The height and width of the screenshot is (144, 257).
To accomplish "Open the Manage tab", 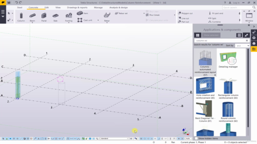I will 98,8.
